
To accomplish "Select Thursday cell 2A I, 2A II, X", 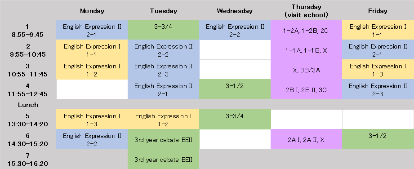I will pos(306,140).
